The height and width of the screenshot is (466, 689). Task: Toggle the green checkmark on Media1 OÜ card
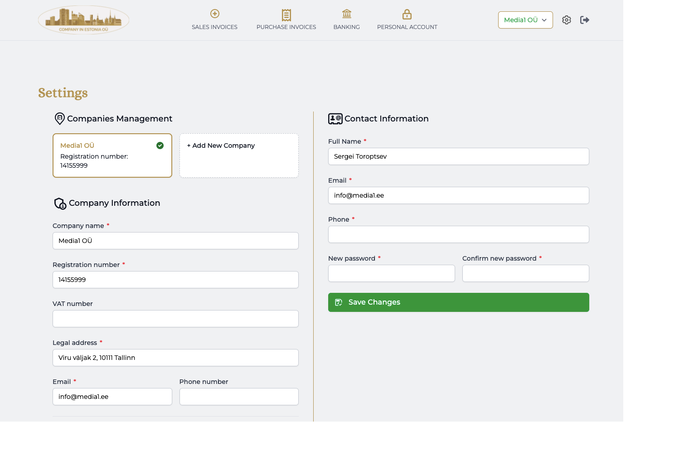(160, 146)
